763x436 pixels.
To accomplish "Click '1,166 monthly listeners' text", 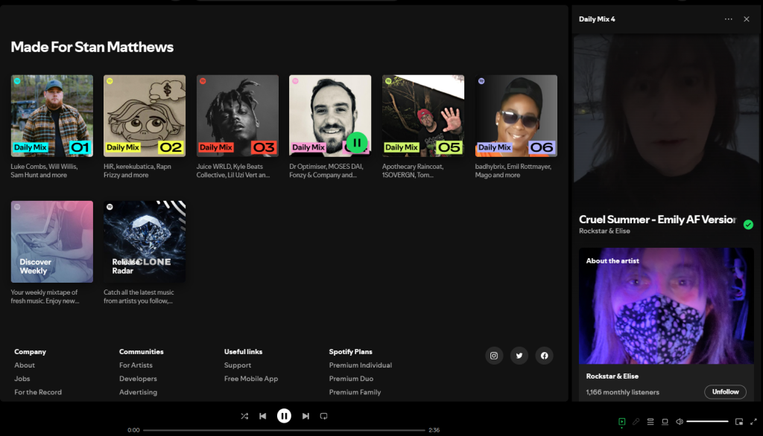I will (622, 392).
